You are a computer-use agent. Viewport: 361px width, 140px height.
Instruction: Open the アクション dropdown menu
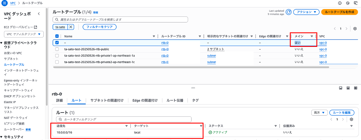point(306,12)
